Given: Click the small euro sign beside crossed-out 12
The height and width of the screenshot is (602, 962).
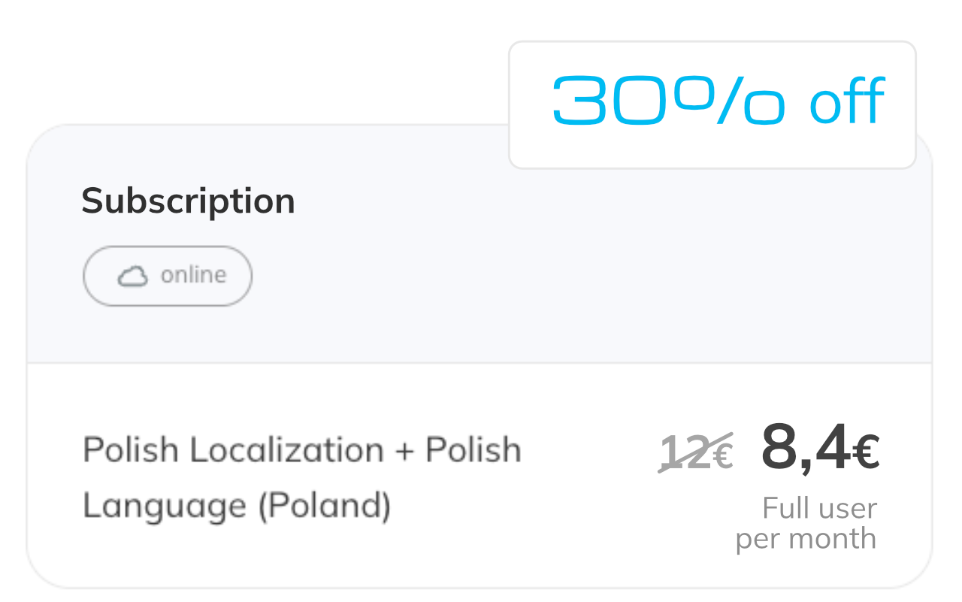Looking at the screenshot, I should coord(722,456).
